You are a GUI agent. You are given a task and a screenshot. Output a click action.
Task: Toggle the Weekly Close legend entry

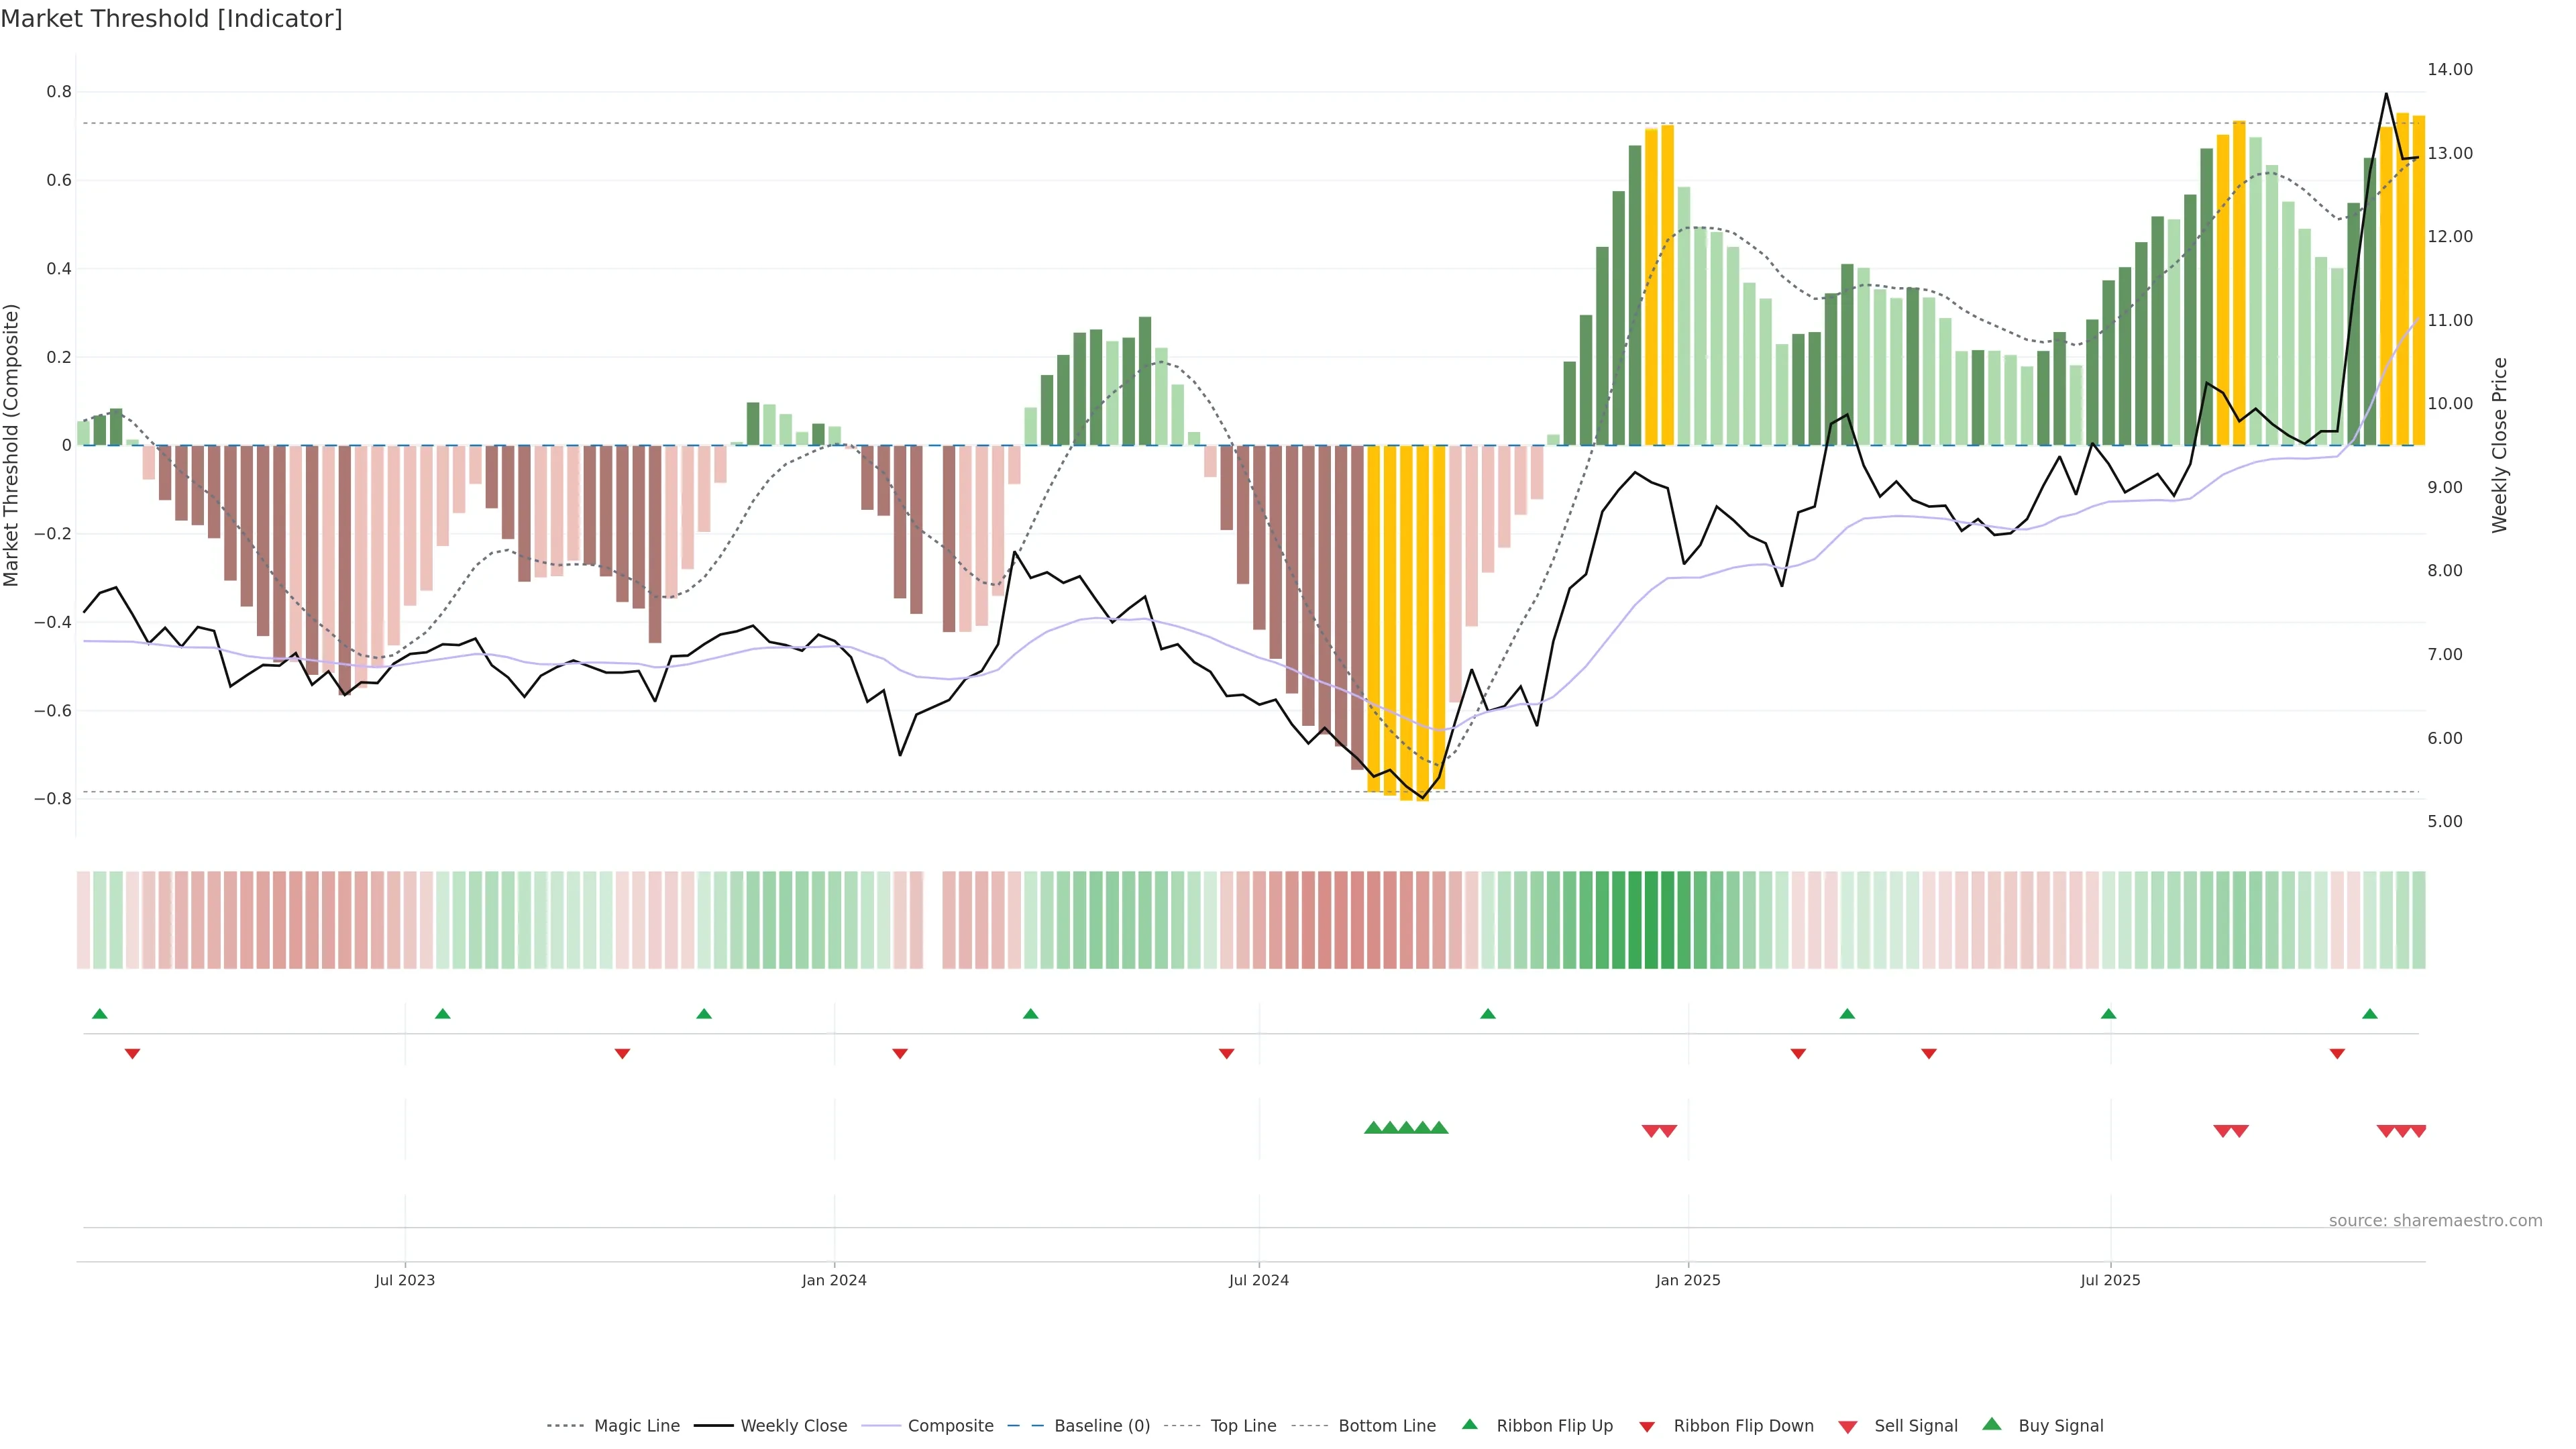pyautogui.click(x=793, y=1426)
